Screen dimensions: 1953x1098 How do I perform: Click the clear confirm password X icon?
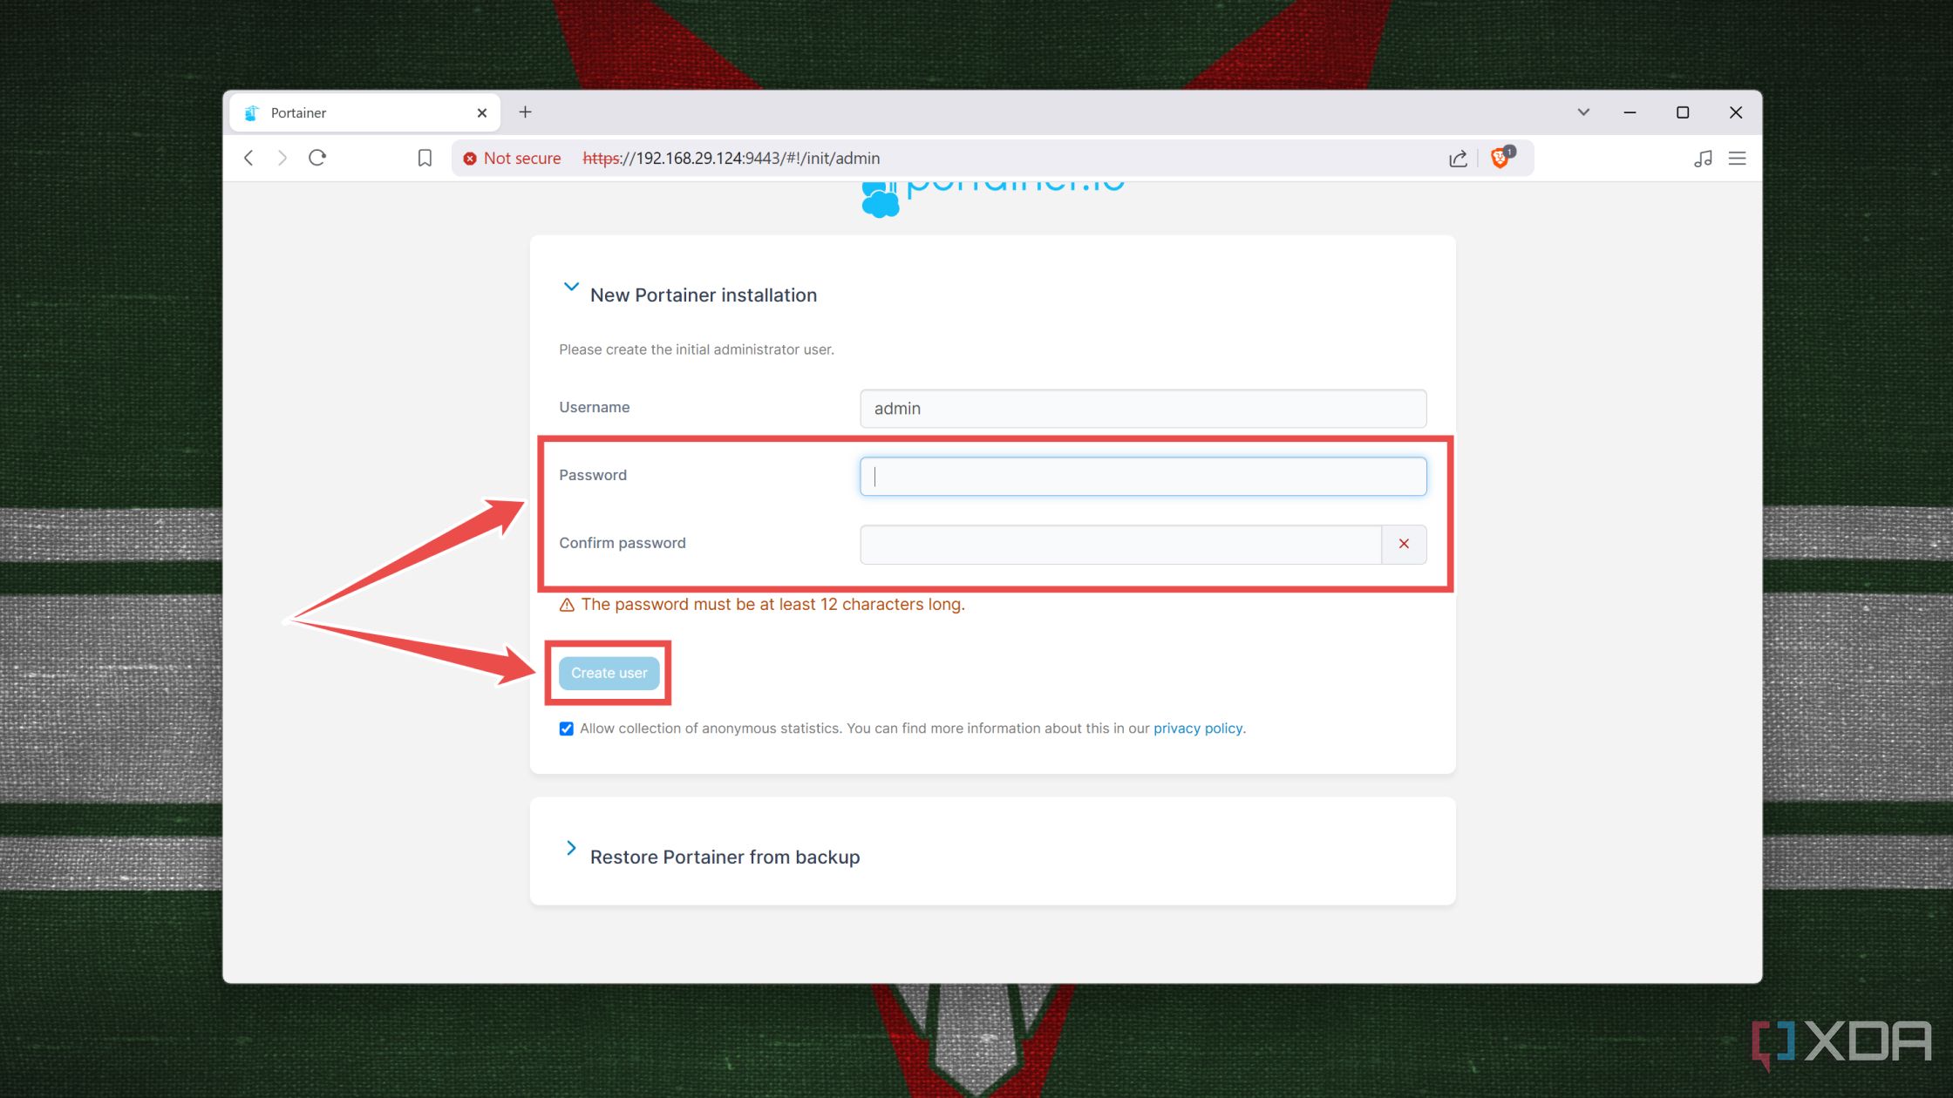click(x=1405, y=543)
